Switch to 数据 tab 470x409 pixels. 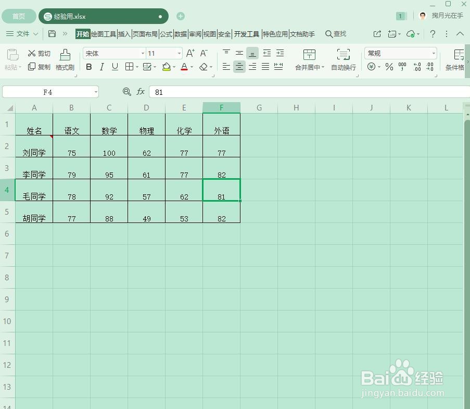[x=181, y=34]
